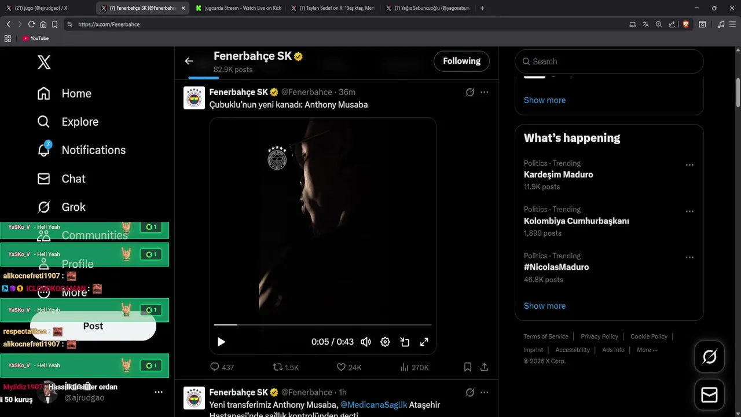
Task: Switch to the Yağız Sabuncuoğlu browser tab
Action: click(428, 8)
